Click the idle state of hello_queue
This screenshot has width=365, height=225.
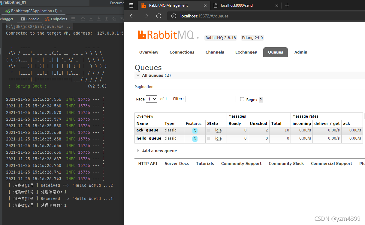click(219, 138)
